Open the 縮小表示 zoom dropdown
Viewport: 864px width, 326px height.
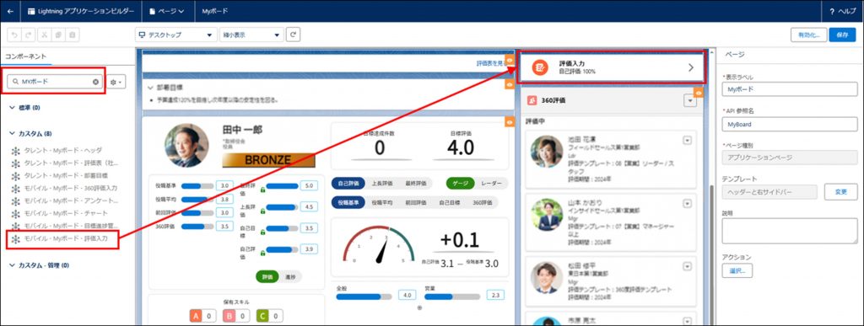click(251, 35)
